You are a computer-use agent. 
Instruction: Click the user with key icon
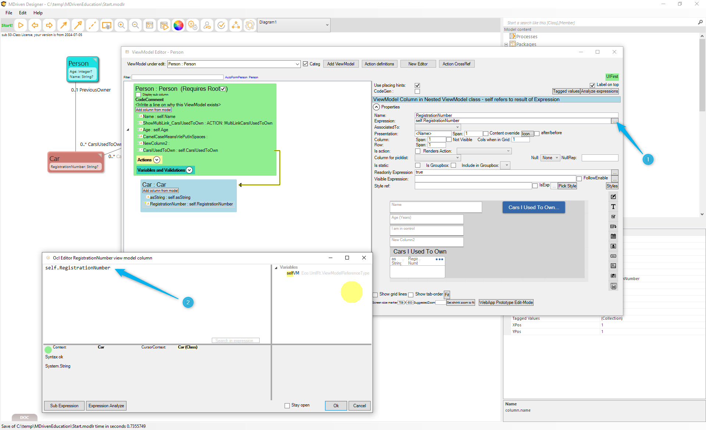pos(207,25)
